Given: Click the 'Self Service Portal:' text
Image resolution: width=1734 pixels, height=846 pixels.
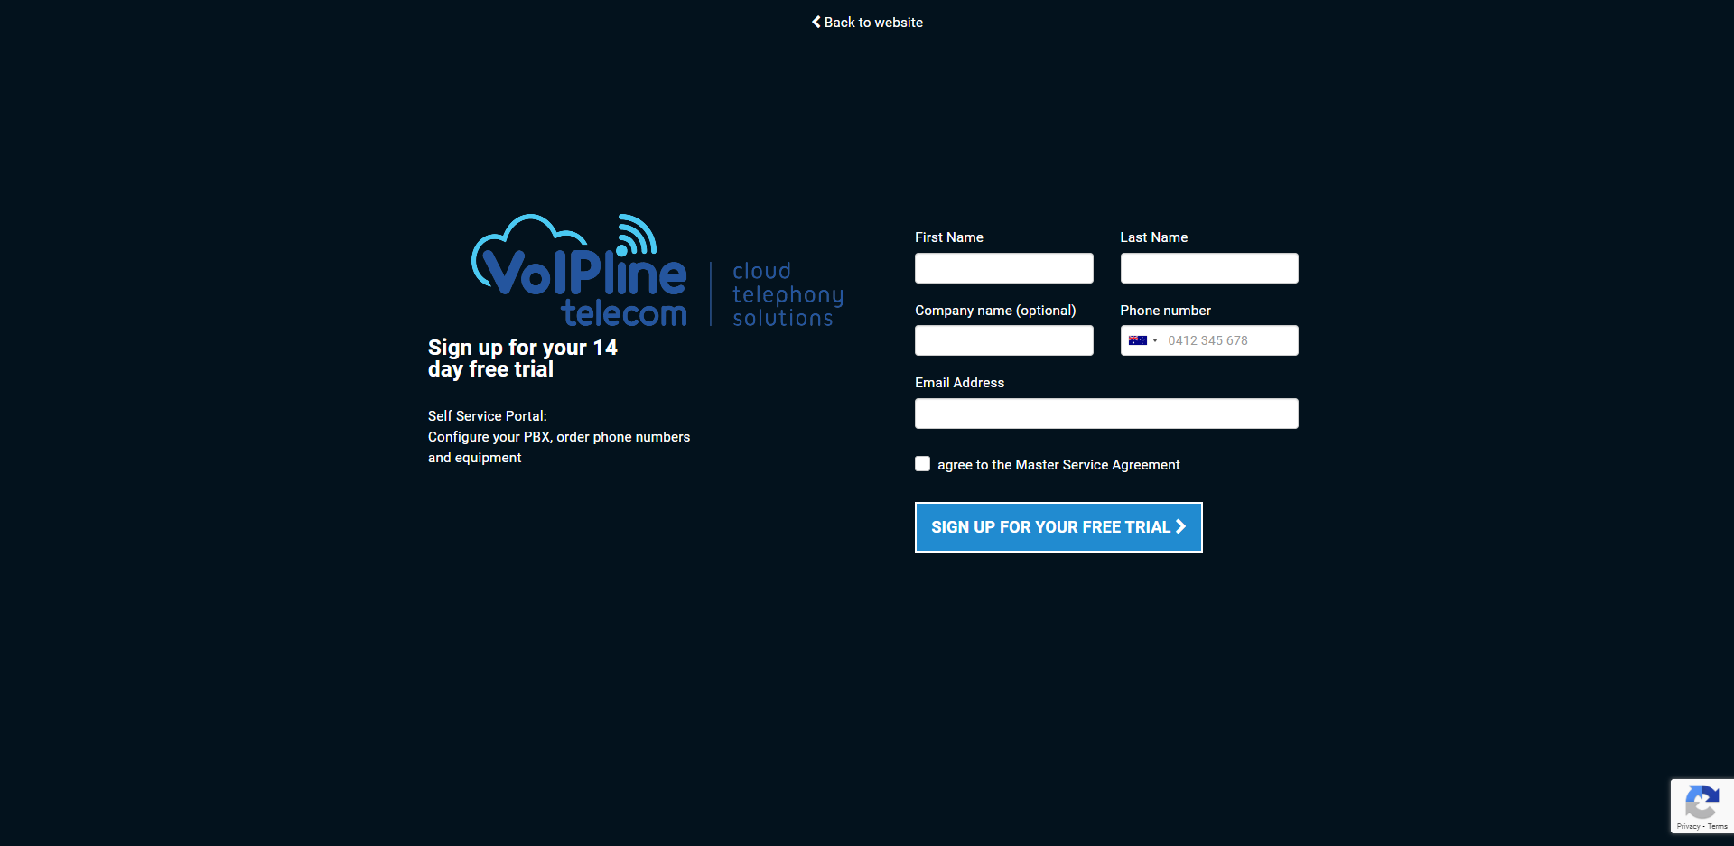Looking at the screenshot, I should coord(488,416).
